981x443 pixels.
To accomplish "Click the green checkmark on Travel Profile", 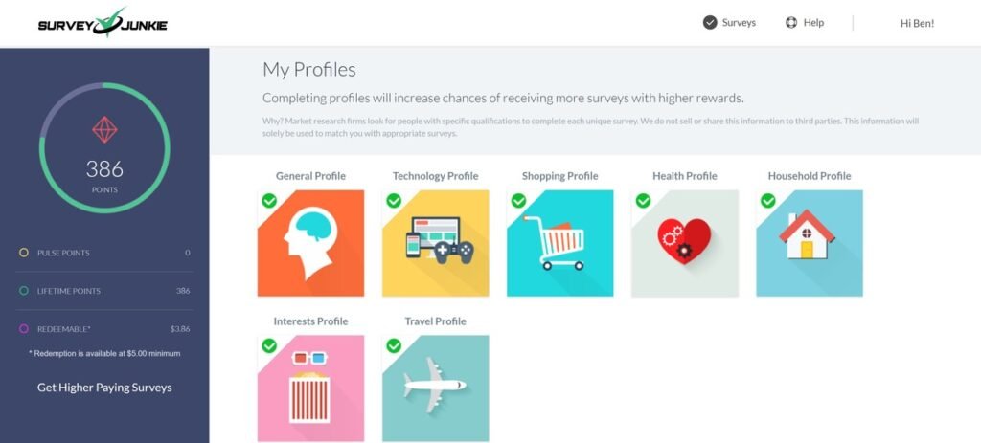I will [394, 345].
